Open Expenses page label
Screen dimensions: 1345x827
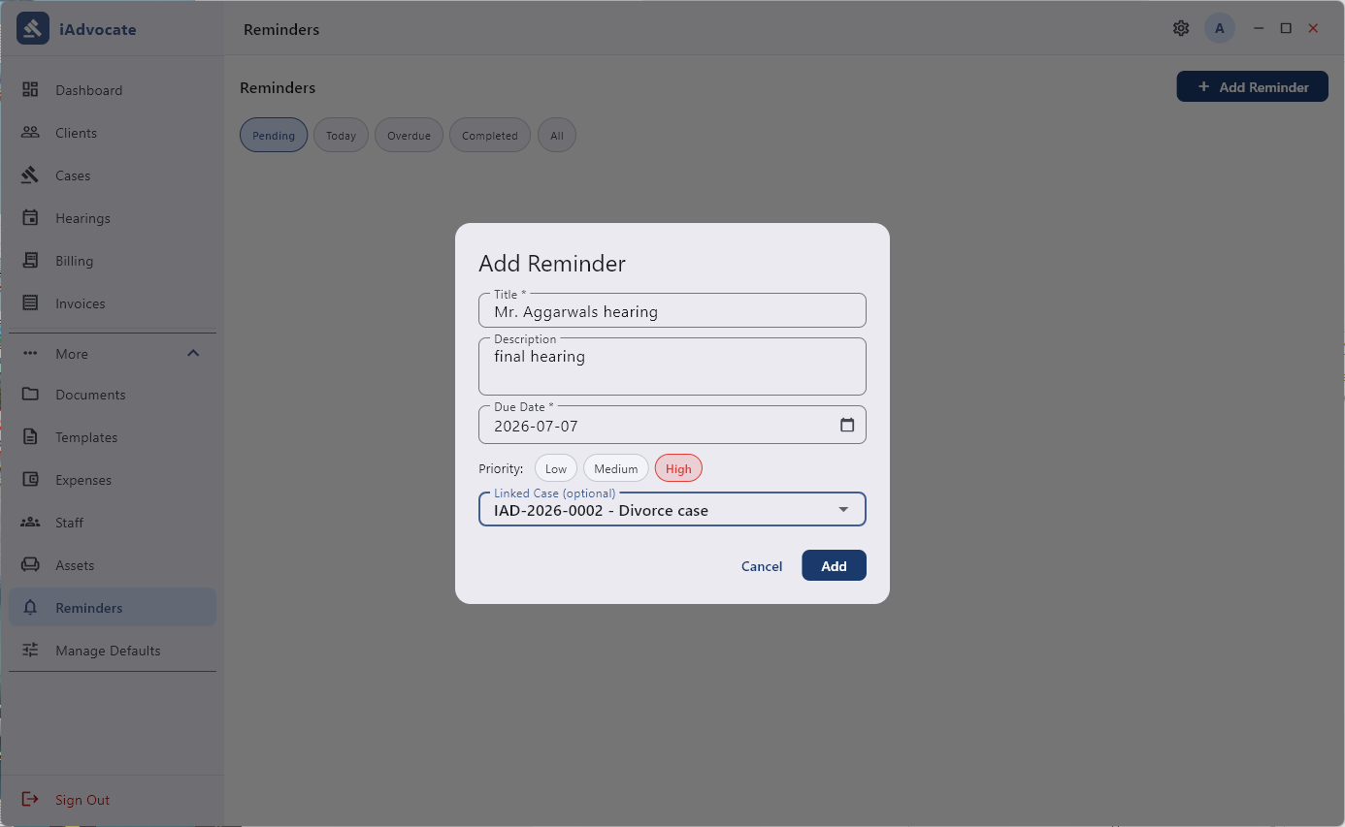(x=83, y=480)
